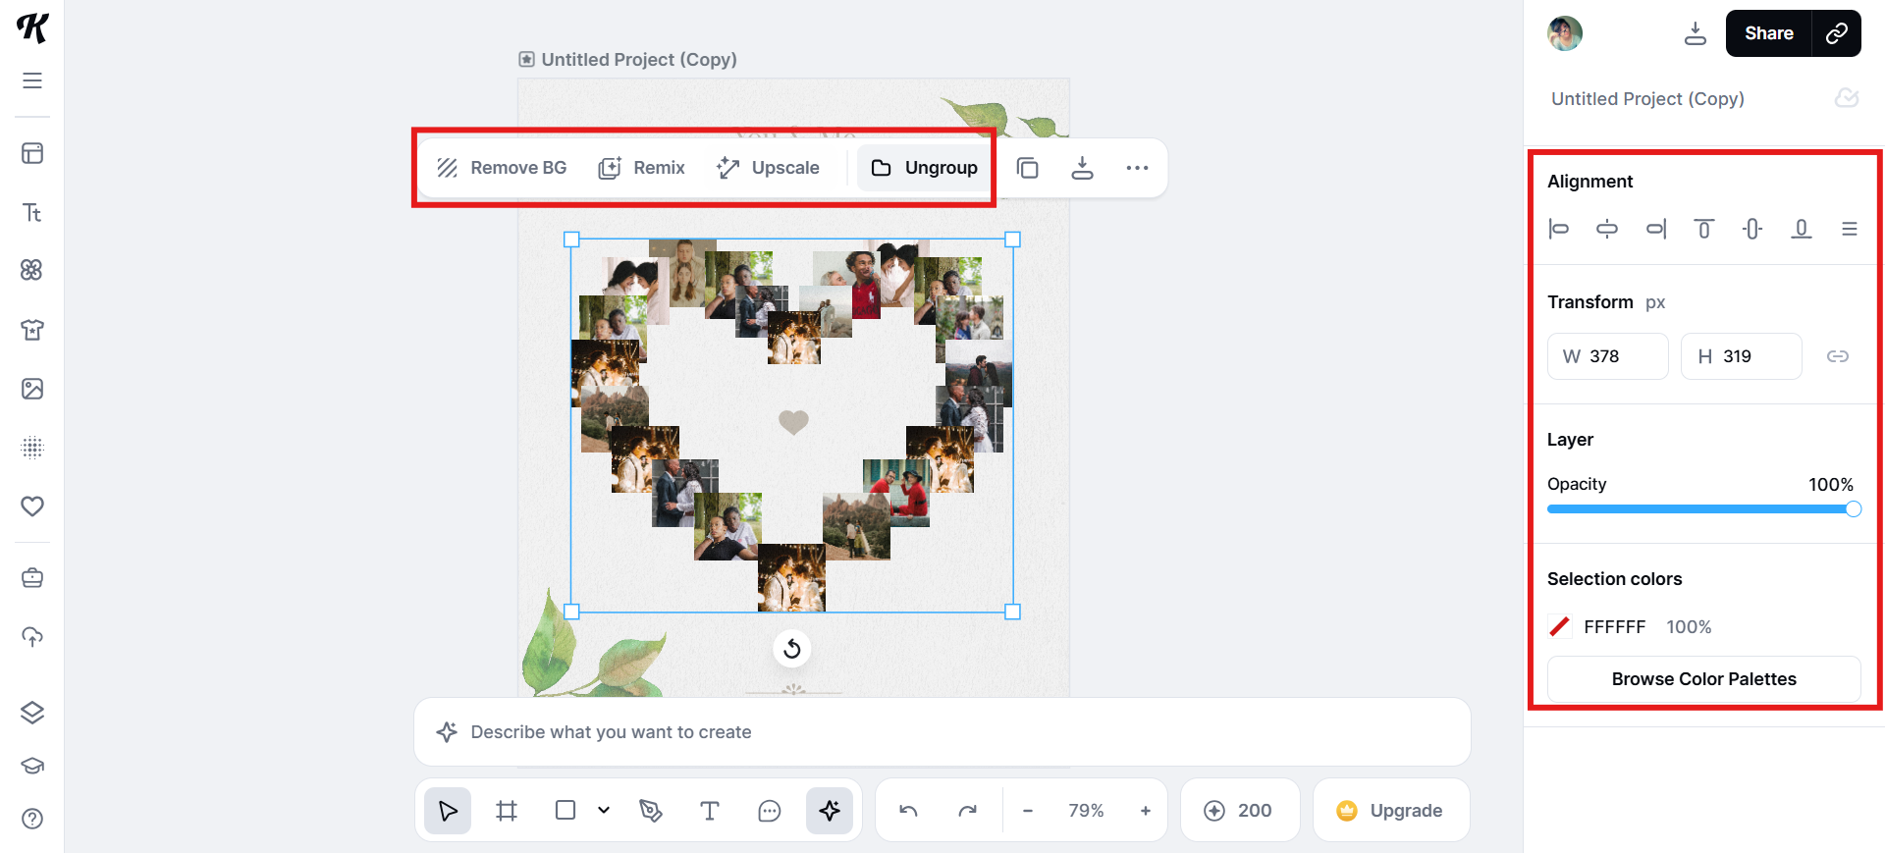Open the Textures panel in the sidebar
Image resolution: width=1885 pixels, height=853 pixels.
32,448
